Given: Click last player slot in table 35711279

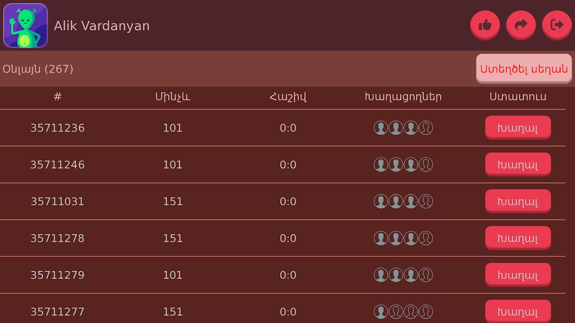Looking at the screenshot, I should (x=425, y=275).
